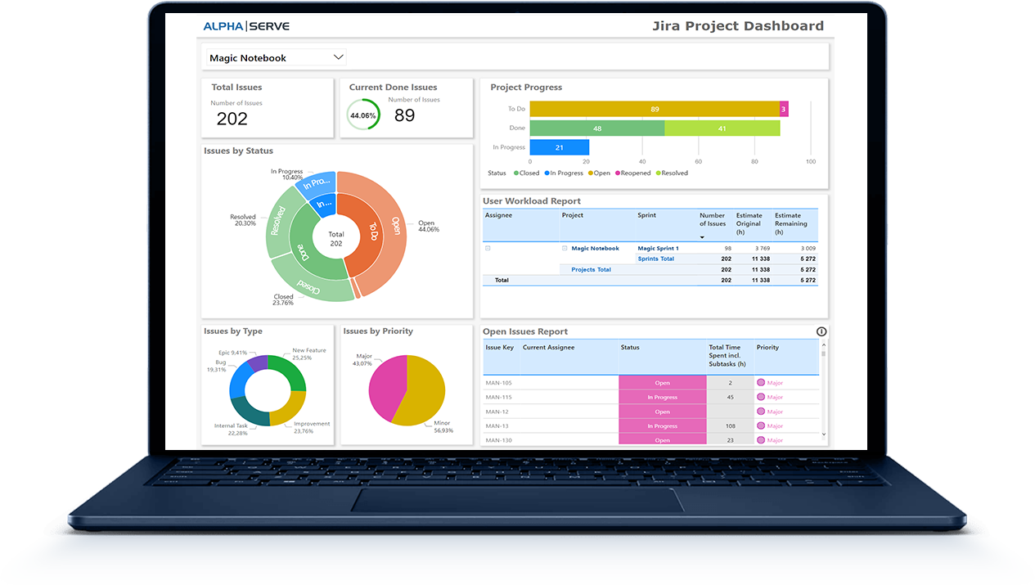Screen dimensions: 1035x585
Task: Click issue key MAN-12
Action: click(x=497, y=412)
